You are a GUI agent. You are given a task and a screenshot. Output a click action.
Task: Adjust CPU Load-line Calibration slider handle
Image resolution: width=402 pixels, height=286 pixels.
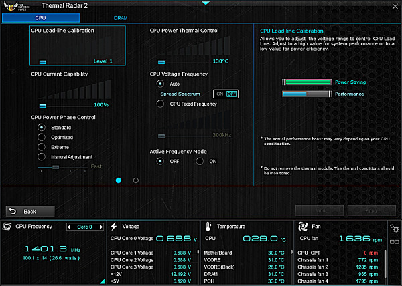coord(43,62)
